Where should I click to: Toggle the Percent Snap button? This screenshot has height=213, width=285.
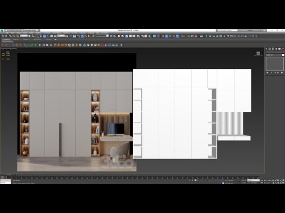coord(85,36)
